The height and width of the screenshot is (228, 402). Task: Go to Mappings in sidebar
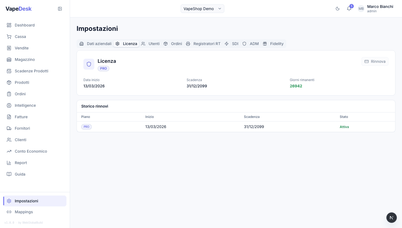tap(24, 212)
